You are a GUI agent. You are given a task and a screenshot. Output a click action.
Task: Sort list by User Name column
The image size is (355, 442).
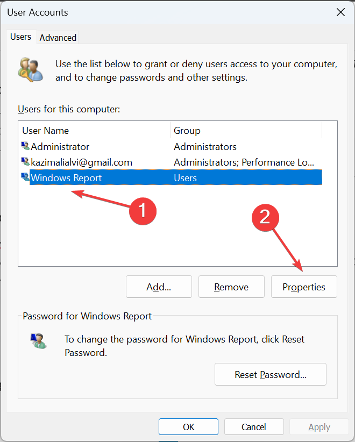click(x=95, y=131)
